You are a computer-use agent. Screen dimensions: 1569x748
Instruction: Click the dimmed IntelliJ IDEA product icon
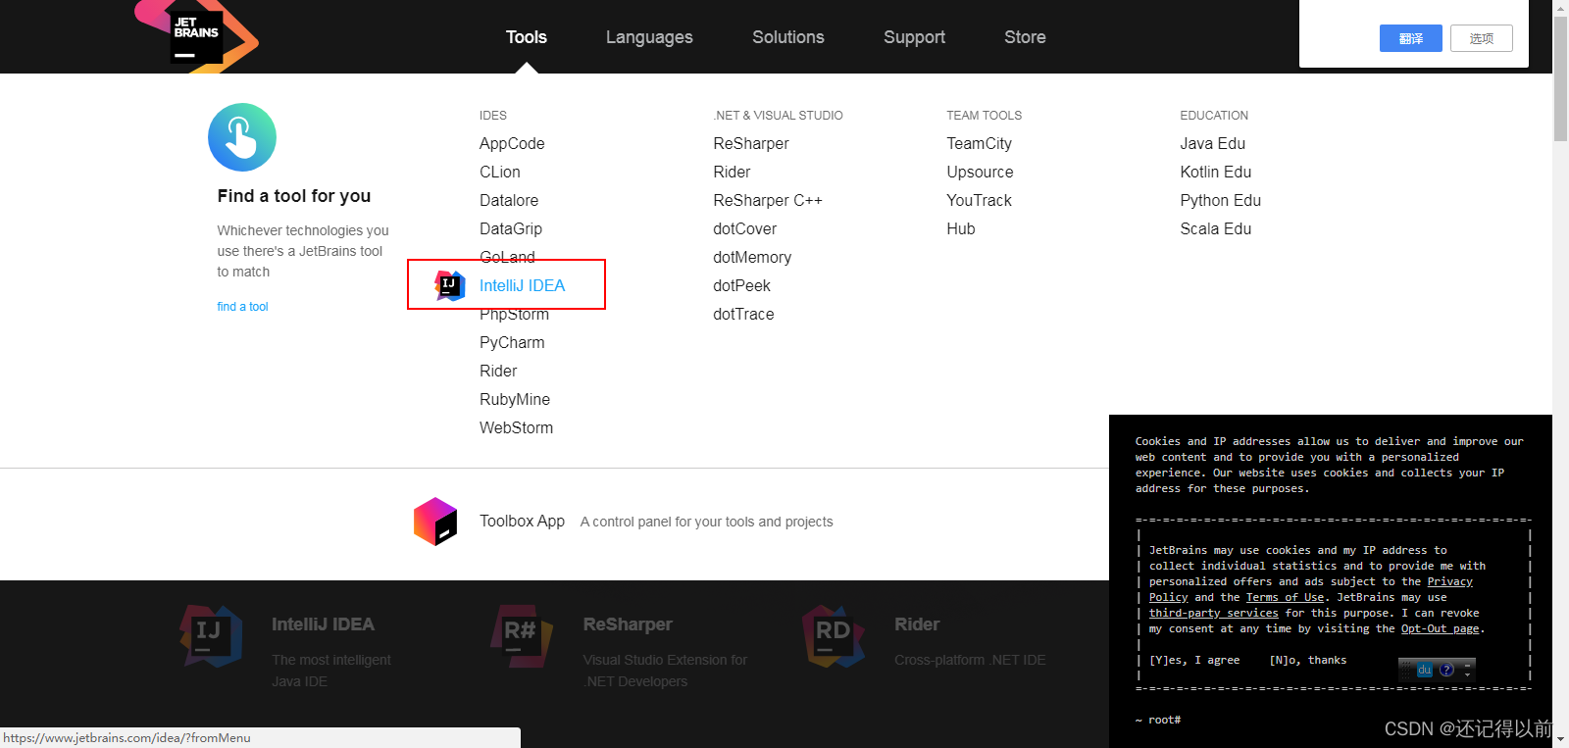(211, 635)
